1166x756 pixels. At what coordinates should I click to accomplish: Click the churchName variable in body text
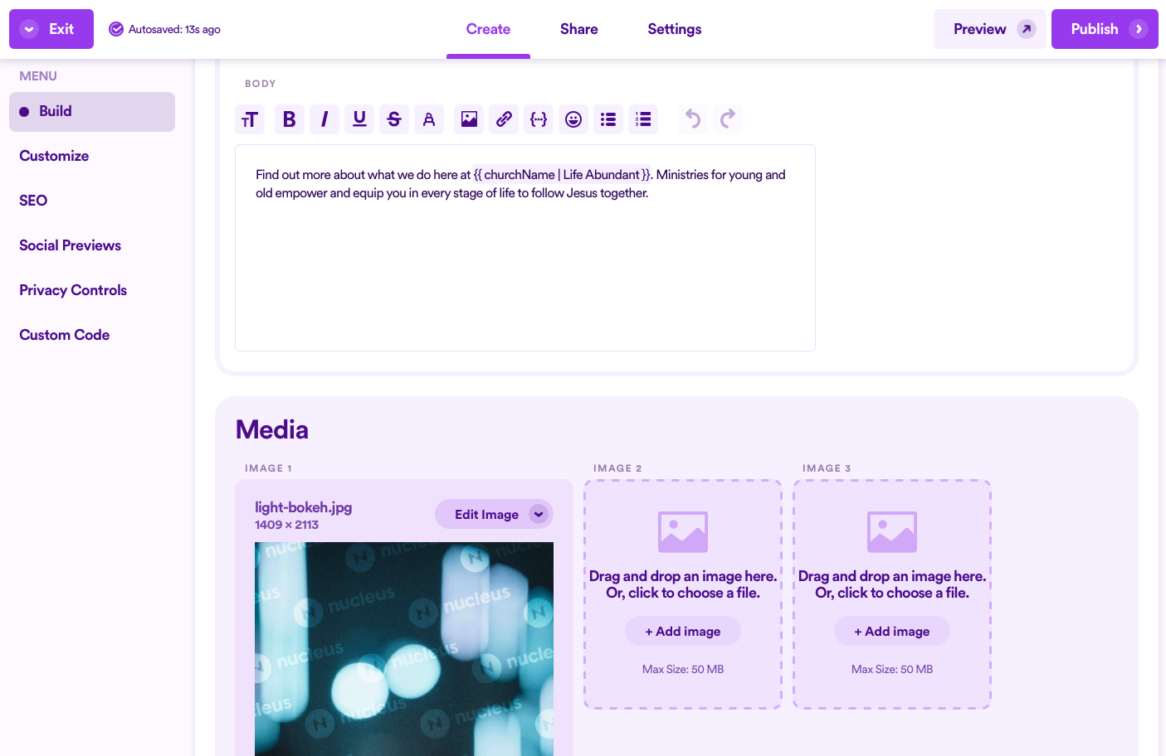point(563,174)
